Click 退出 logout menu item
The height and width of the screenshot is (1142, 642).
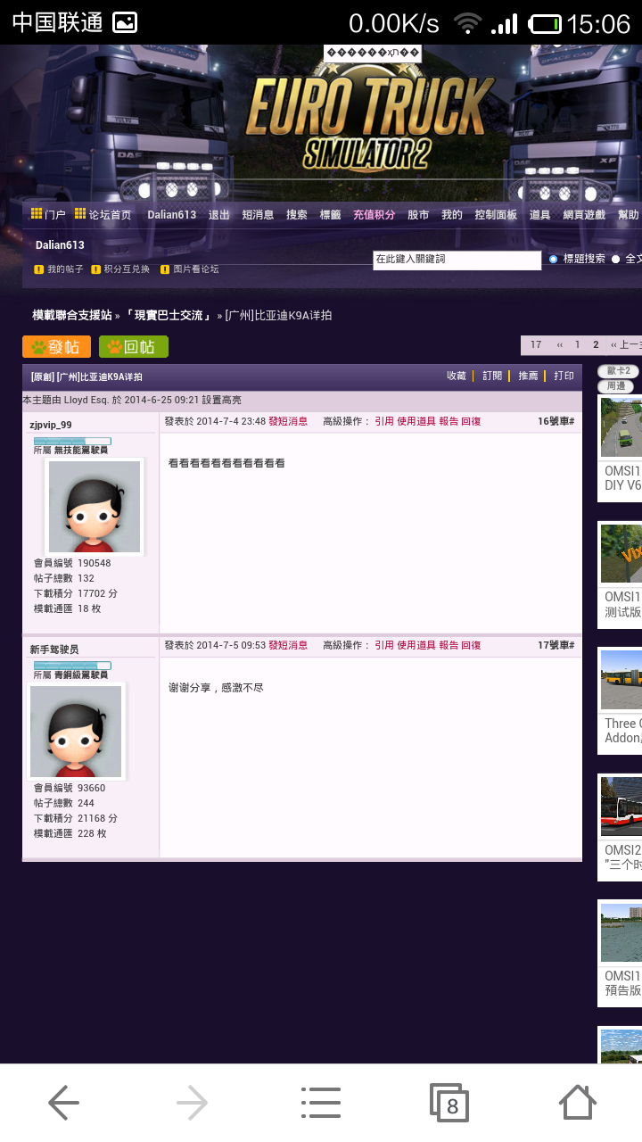218,214
